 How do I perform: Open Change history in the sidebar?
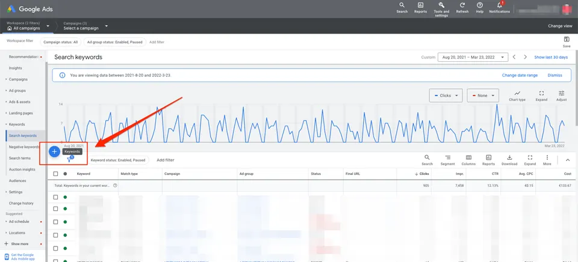pos(21,203)
